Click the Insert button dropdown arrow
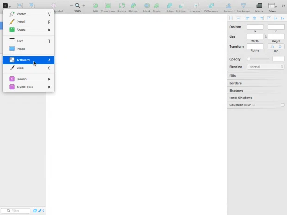 point(10,7)
